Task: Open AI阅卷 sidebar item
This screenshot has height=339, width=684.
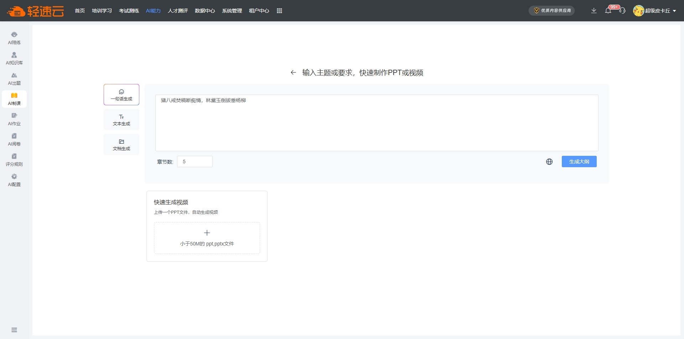Action: (x=14, y=139)
